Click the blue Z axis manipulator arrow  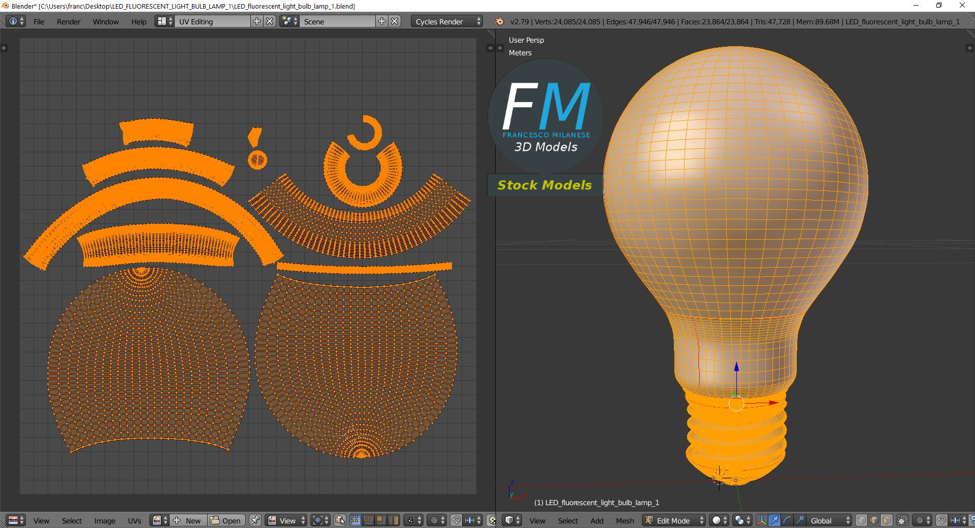tap(736, 366)
